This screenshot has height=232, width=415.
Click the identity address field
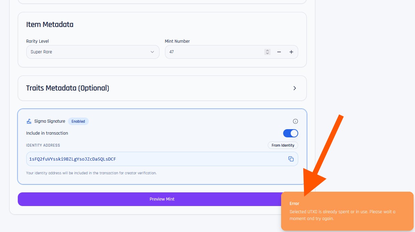162,159
